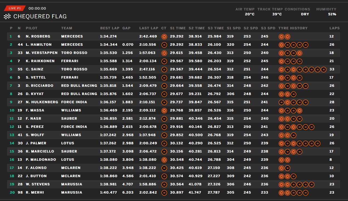The width and height of the screenshot is (348, 201).
Task: Click first tyre in Hulkenberg's tyre history
Action: (281, 102)
